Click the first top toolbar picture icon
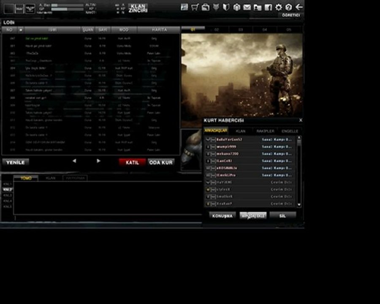 pos(185,7)
